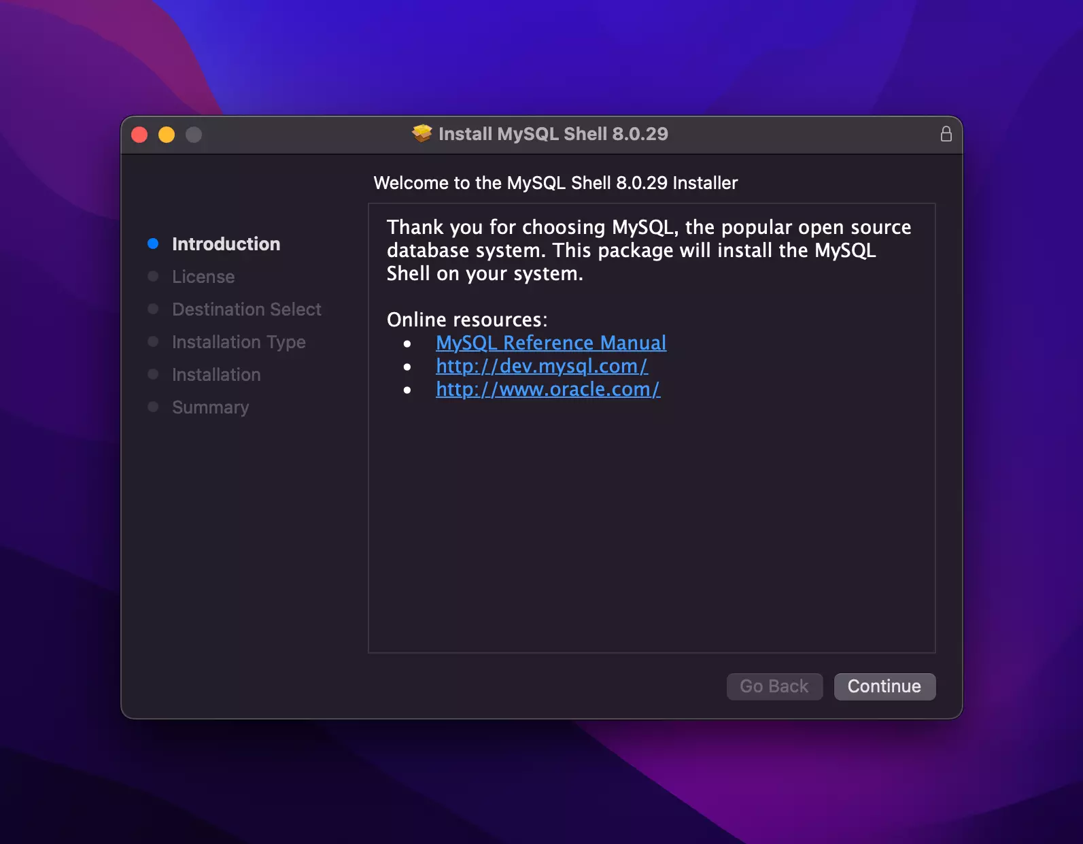Click the Thank you for choosing MySQL paragraph

point(648,250)
